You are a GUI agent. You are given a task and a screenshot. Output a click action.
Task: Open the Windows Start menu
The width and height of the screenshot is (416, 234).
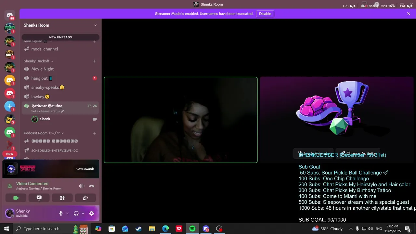[x=6, y=228]
